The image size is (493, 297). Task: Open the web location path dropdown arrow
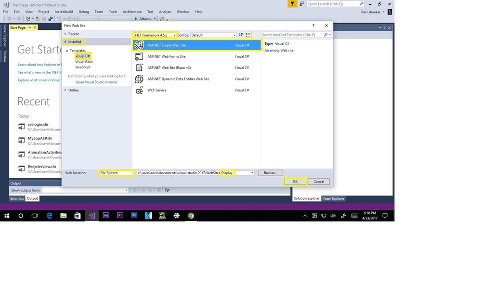click(x=252, y=173)
